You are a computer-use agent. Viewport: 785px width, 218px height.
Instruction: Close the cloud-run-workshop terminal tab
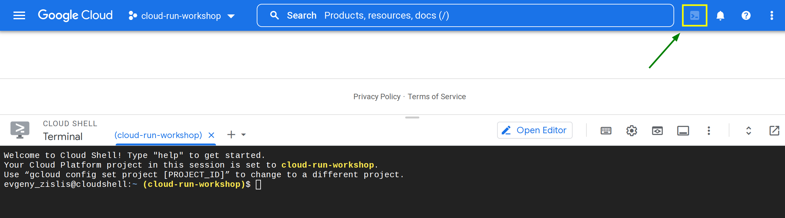(211, 135)
